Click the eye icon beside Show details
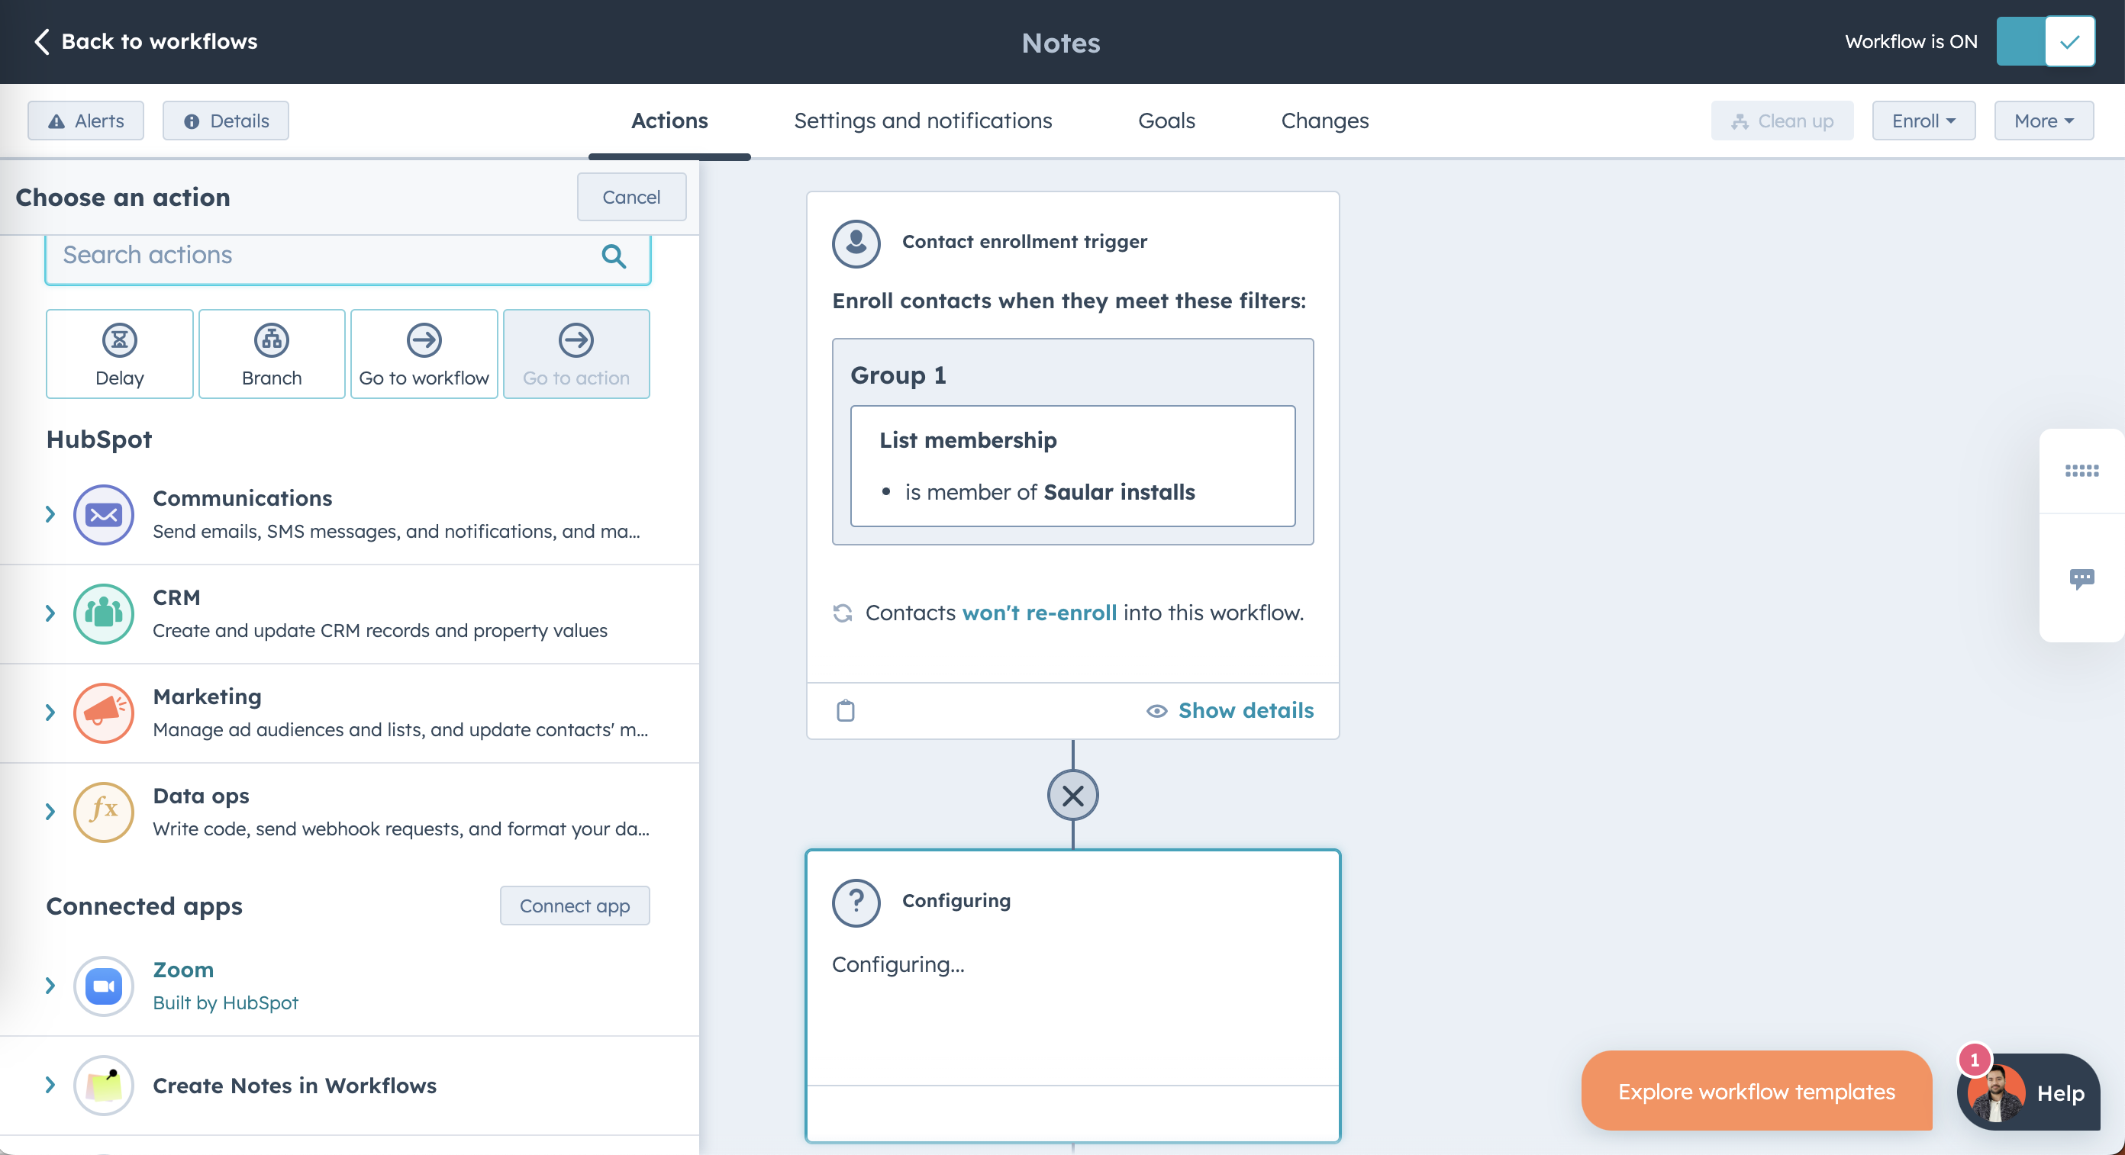The width and height of the screenshot is (2125, 1155). click(x=1156, y=711)
